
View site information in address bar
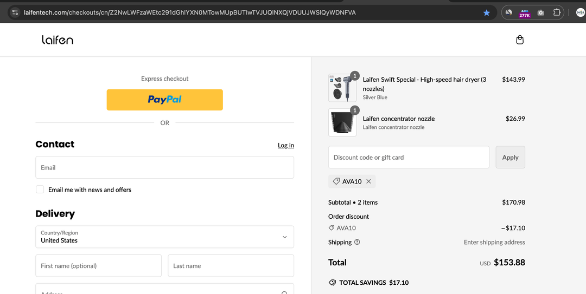click(15, 12)
